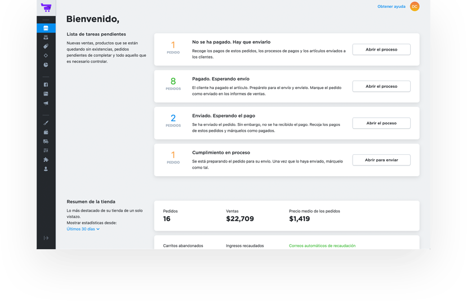This screenshot has width=467, height=301.
Task: Click the Ventas $22,709 value
Action: pos(240,219)
